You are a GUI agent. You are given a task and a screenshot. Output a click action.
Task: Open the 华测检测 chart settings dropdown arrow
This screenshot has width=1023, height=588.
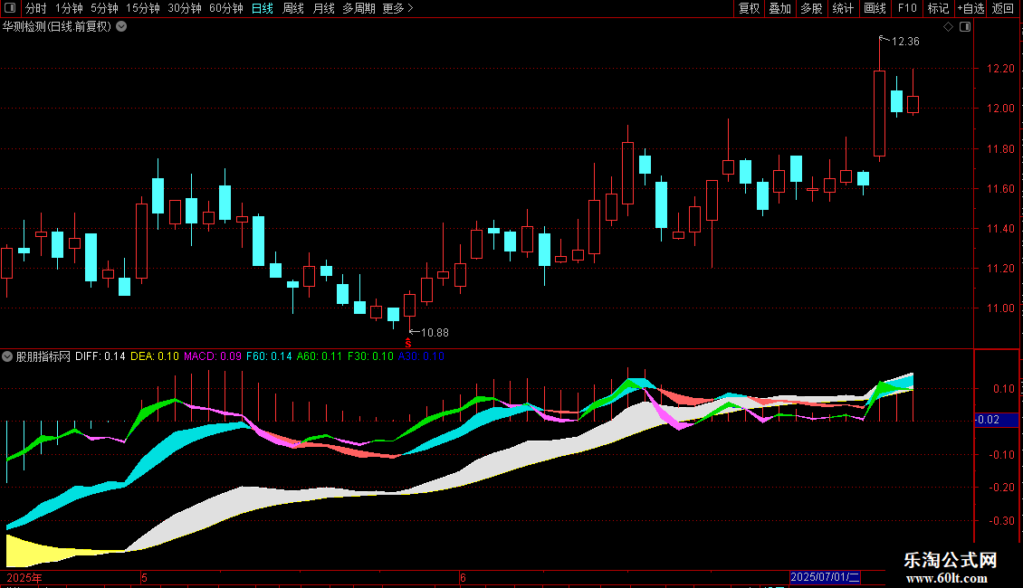(x=121, y=27)
